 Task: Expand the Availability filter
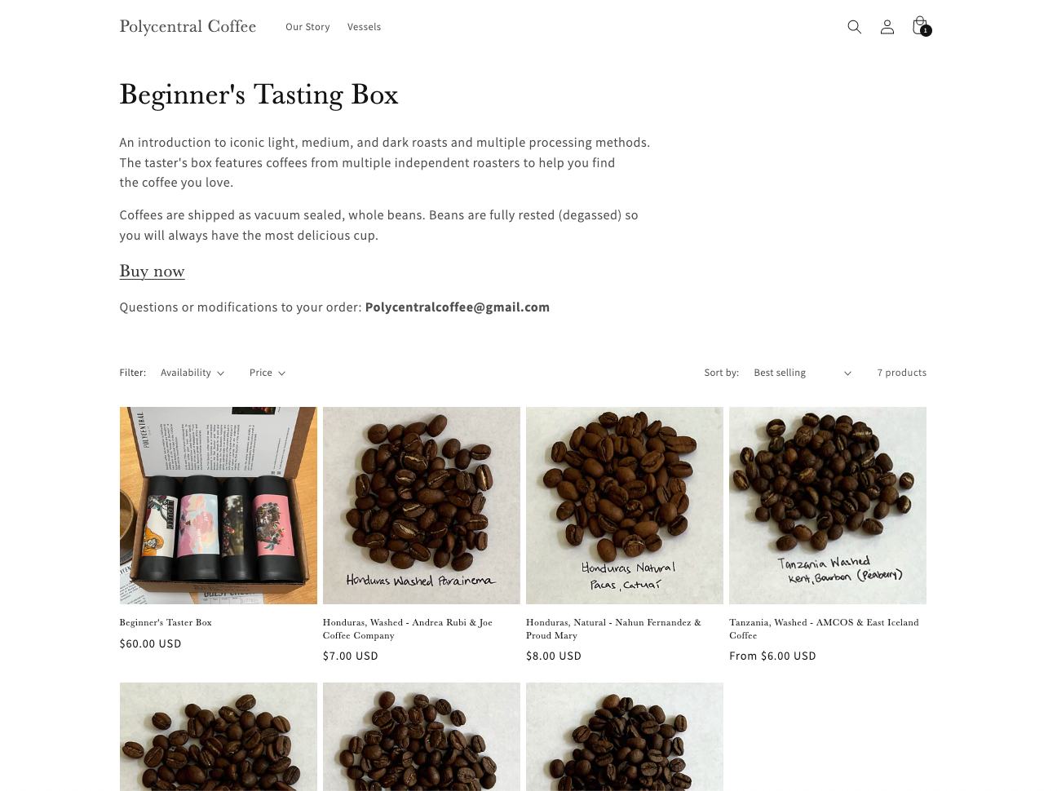coord(192,373)
